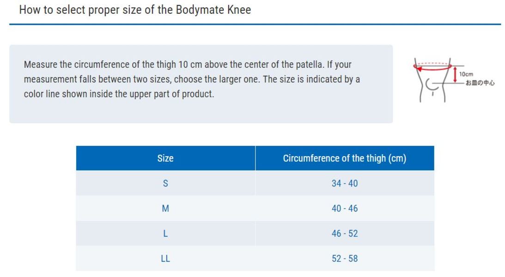This screenshot has height=277, width=505.
Task: Click the "40 - 46" circumference value
Action: coord(345,208)
